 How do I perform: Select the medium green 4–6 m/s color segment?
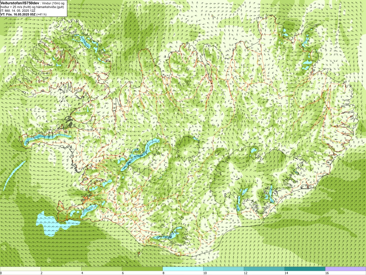pyautogui.click(x=102, y=269)
